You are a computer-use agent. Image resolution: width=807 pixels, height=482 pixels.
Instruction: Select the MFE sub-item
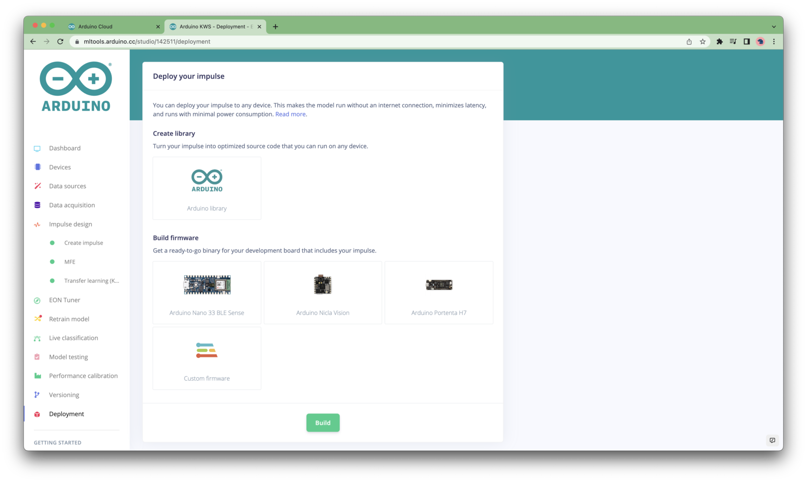(70, 262)
